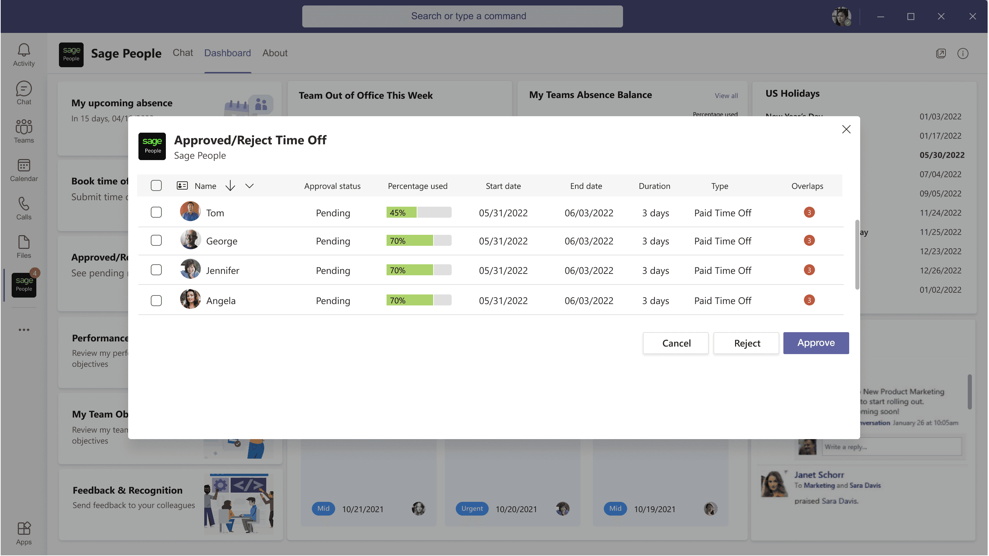Toggle the select-all header checkbox
This screenshot has width=989, height=556.
[156, 186]
